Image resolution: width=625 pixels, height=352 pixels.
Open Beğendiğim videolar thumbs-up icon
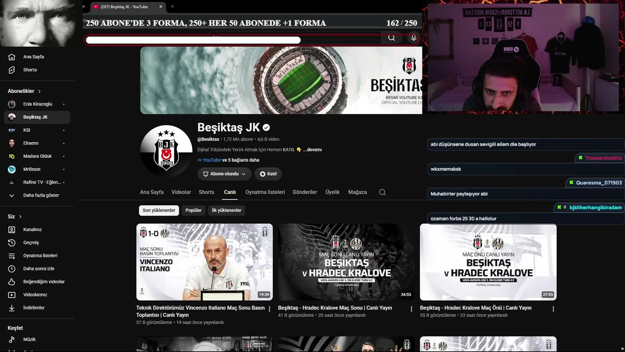tap(12, 282)
